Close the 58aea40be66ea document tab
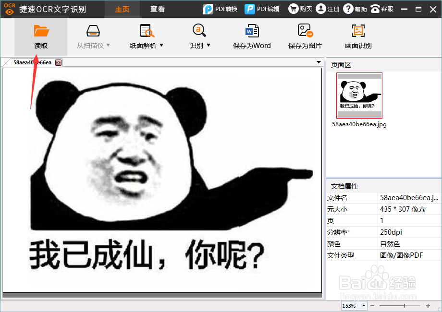The width and height of the screenshot is (442, 312). pos(58,62)
